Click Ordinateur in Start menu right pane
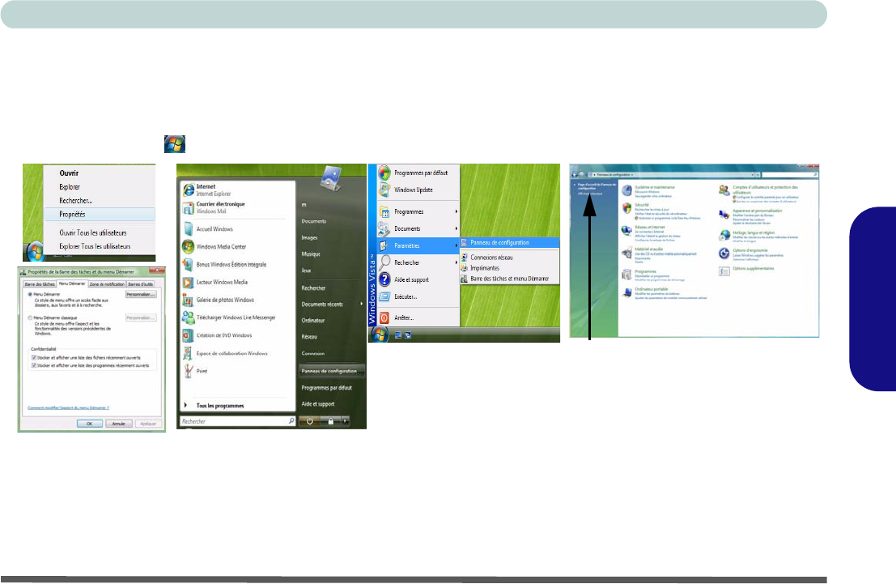Image resolution: width=896 pixels, height=584 pixels. [313, 320]
